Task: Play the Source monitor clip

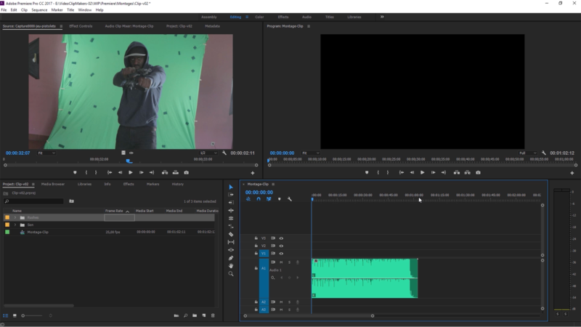Action: [x=131, y=172]
